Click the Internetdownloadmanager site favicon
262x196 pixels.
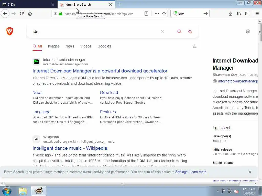(x=36, y=62)
